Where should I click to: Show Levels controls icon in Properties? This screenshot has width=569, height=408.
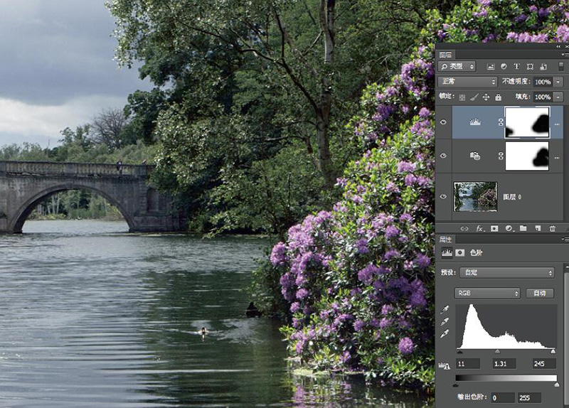tap(447, 253)
